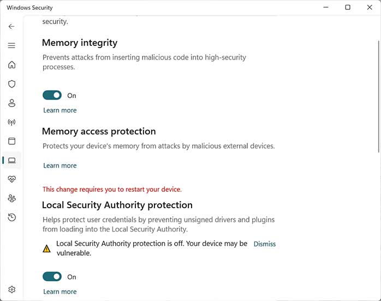Open Learn more for Local Security Authority
Image resolution: width=381 pixels, height=301 pixels.
click(60, 292)
